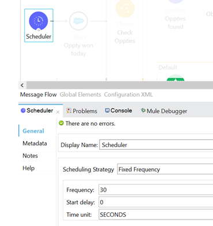Select the Notes section
The width and height of the screenshot is (213, 226).
point(30,156)
